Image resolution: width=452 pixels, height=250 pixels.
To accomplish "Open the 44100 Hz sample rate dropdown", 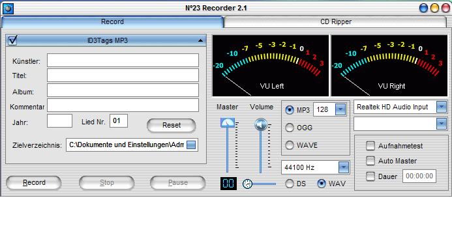I will click(x=344, y=167).
